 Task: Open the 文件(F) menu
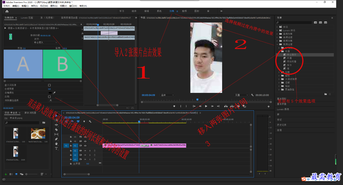click(x=7, y=6)
